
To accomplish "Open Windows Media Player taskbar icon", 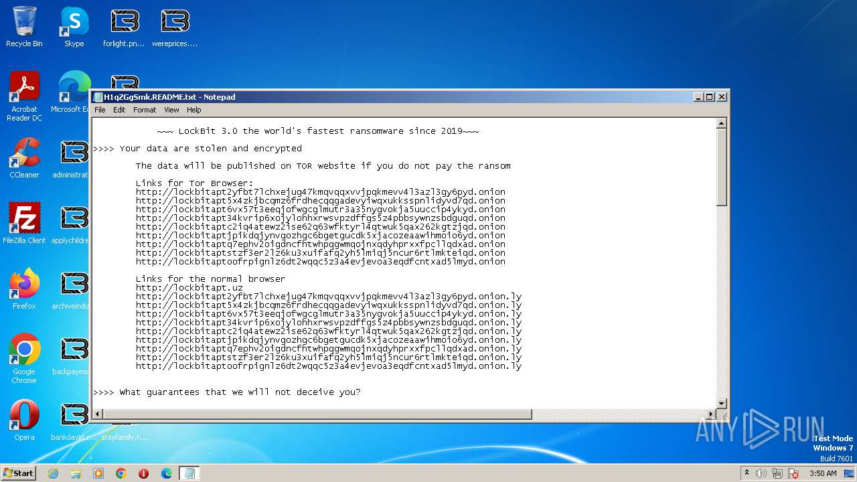I will (98, 473).
